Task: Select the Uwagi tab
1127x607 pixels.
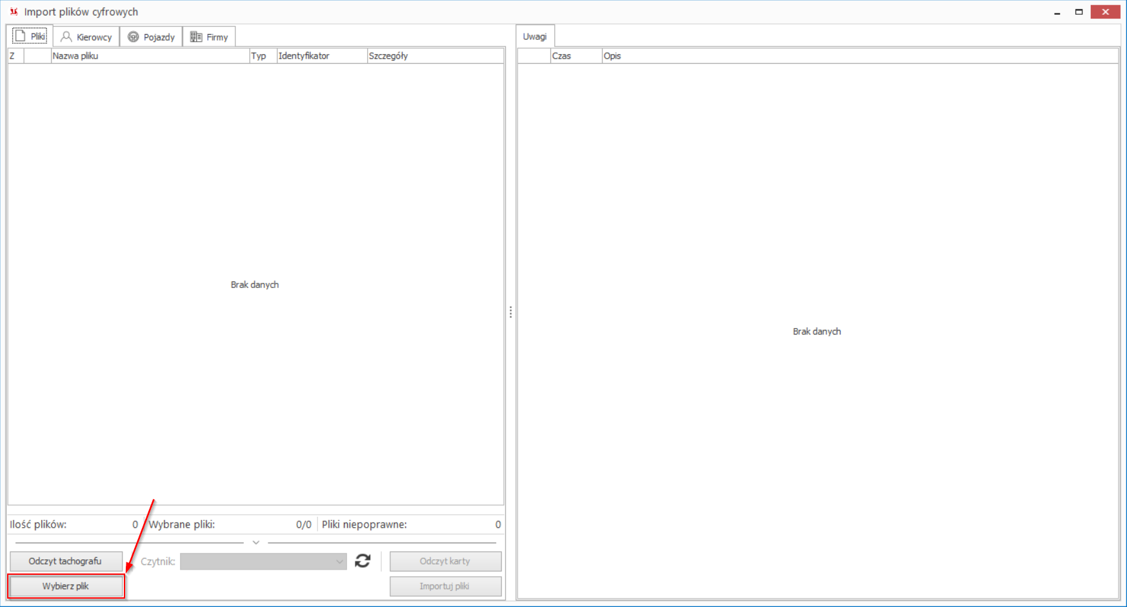Action: pos(535,36)
